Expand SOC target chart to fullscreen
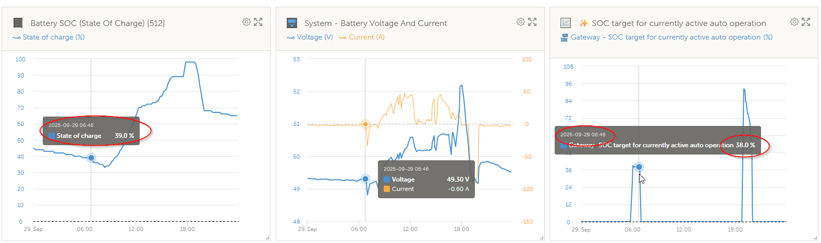This screenshot has height=243, width=821. [806, 22]
